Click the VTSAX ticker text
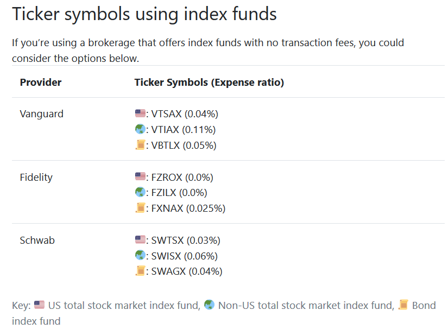Image resolution: width=448 pixels, height=329 pixels. (x=167, y=114)
